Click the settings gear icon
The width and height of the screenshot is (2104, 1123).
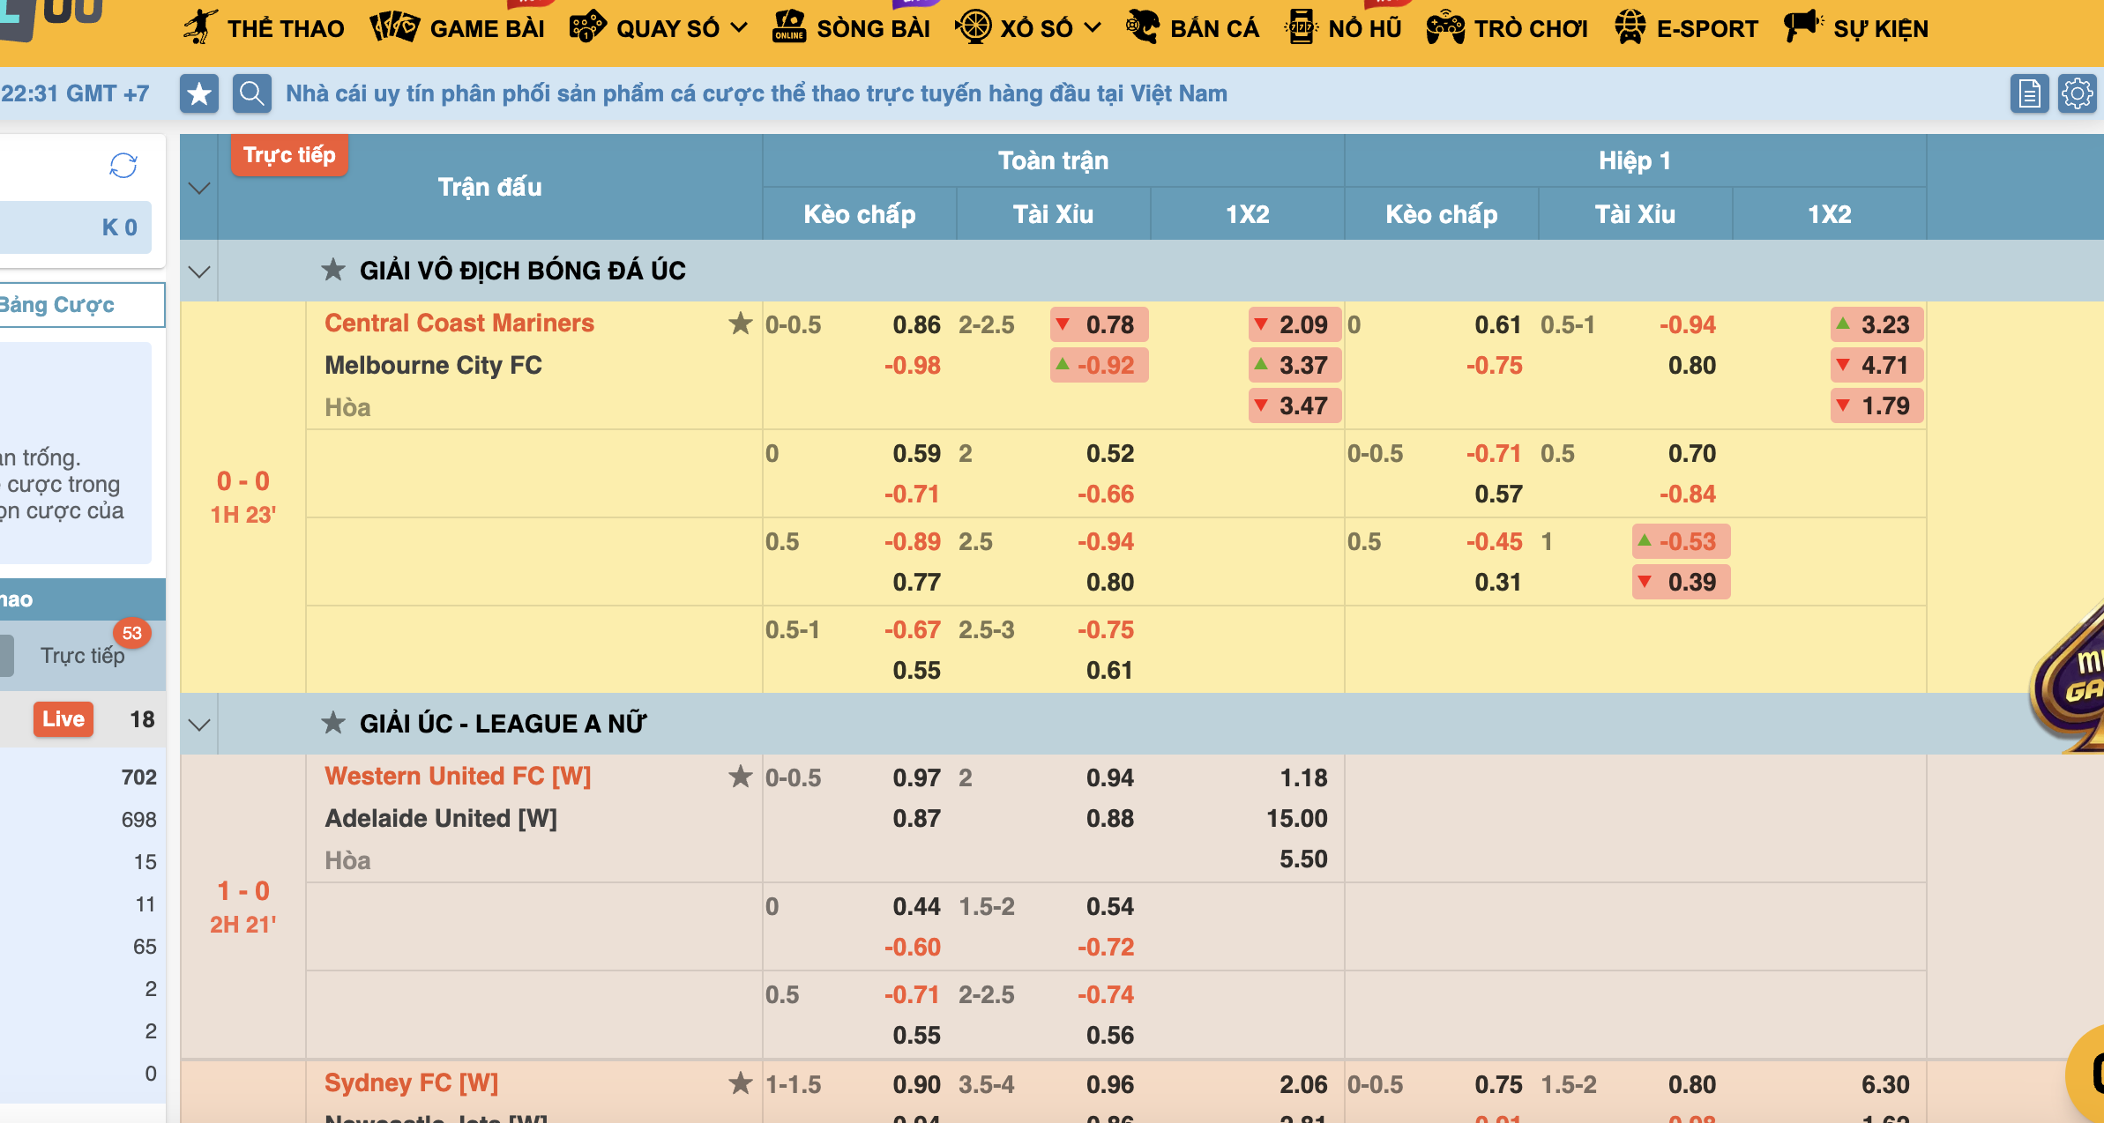[x=2077, y=93]
